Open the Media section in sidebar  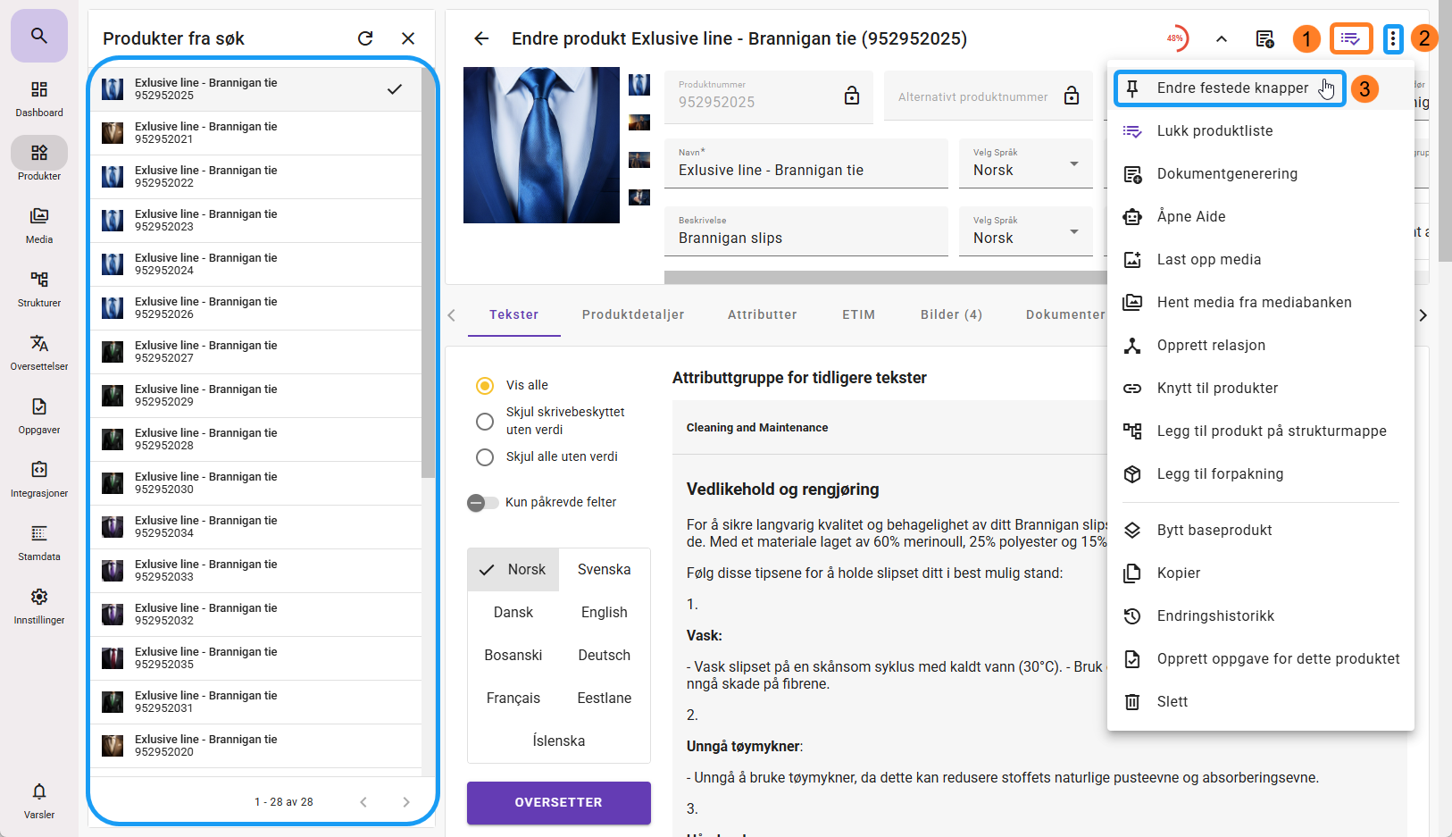(39, 225)
